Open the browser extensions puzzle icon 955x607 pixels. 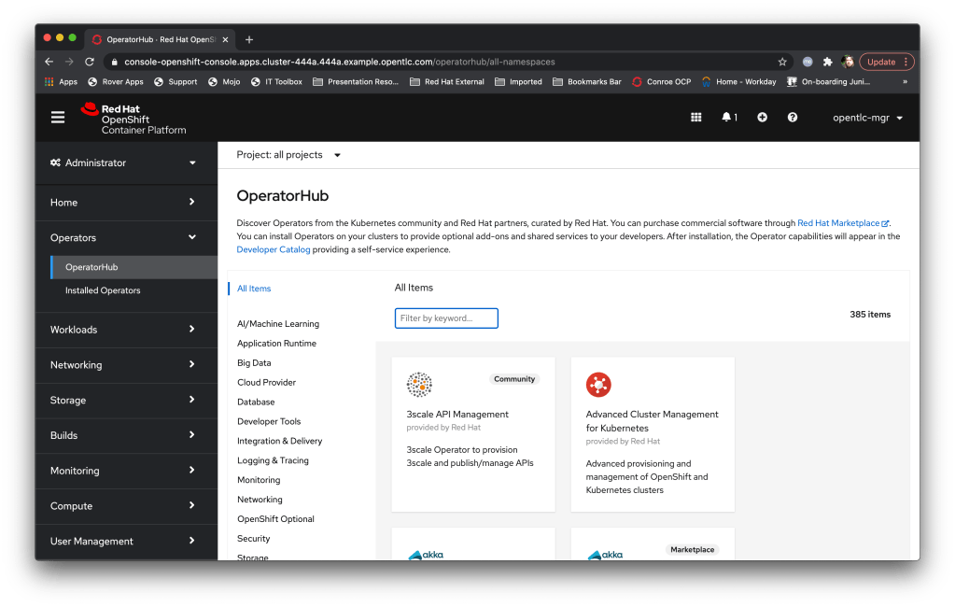(x=827, y=62)
